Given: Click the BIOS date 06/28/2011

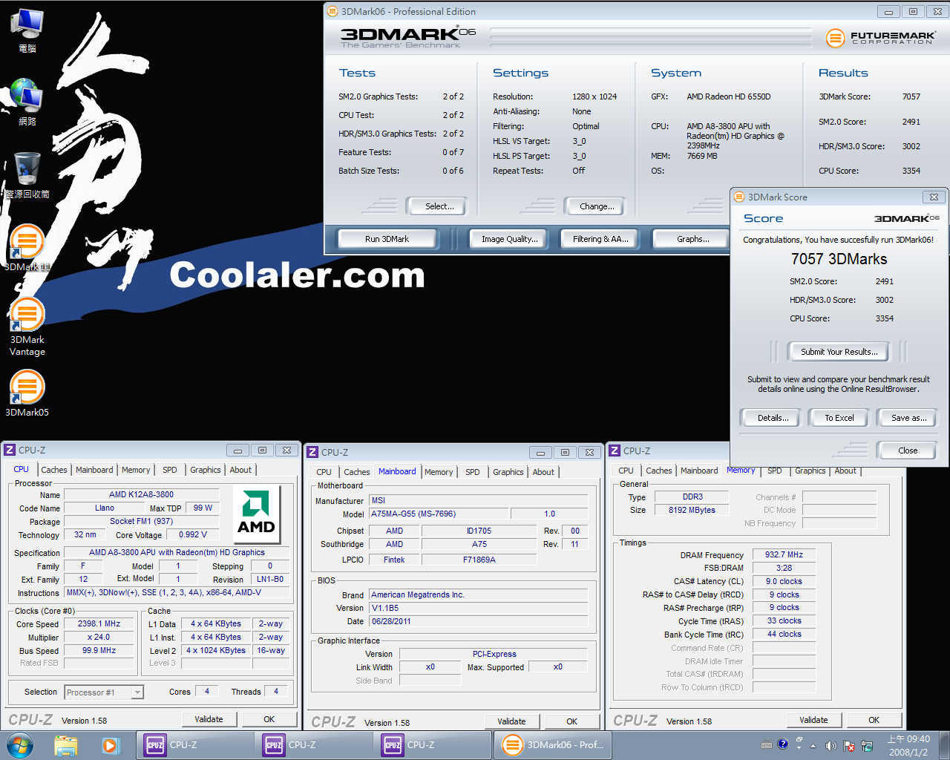Looking at the screenshot, I should coord(479,621).
